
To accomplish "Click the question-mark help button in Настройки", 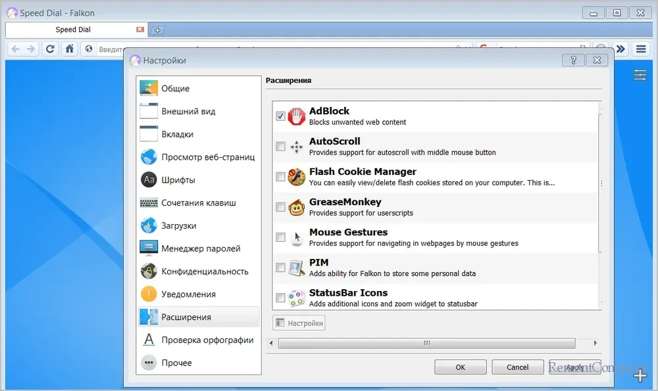I will point(573,60).
